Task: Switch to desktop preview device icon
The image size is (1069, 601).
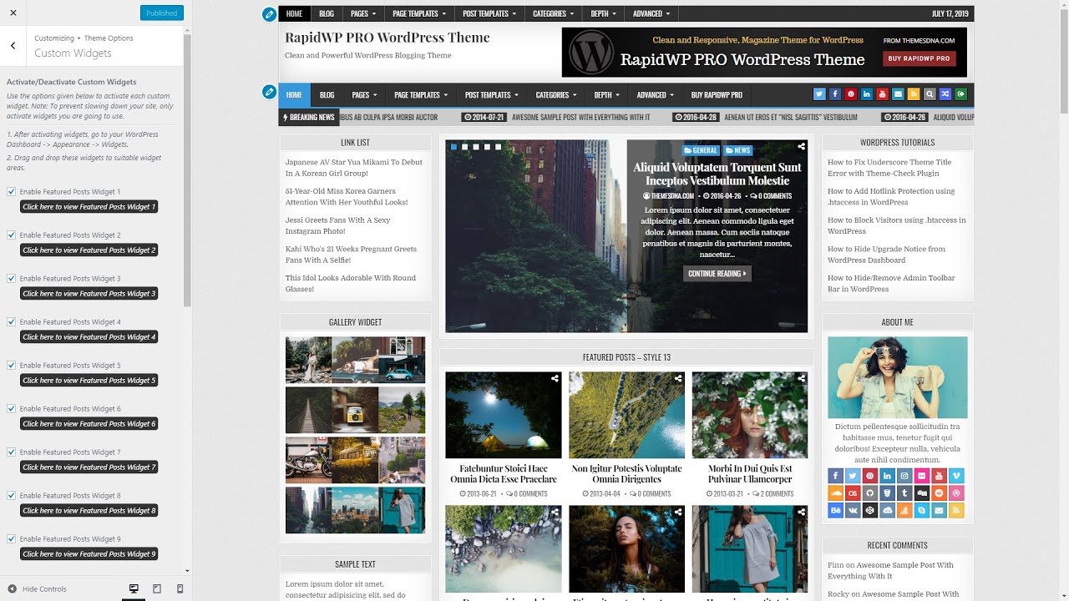Action: (x=134, y=588)
